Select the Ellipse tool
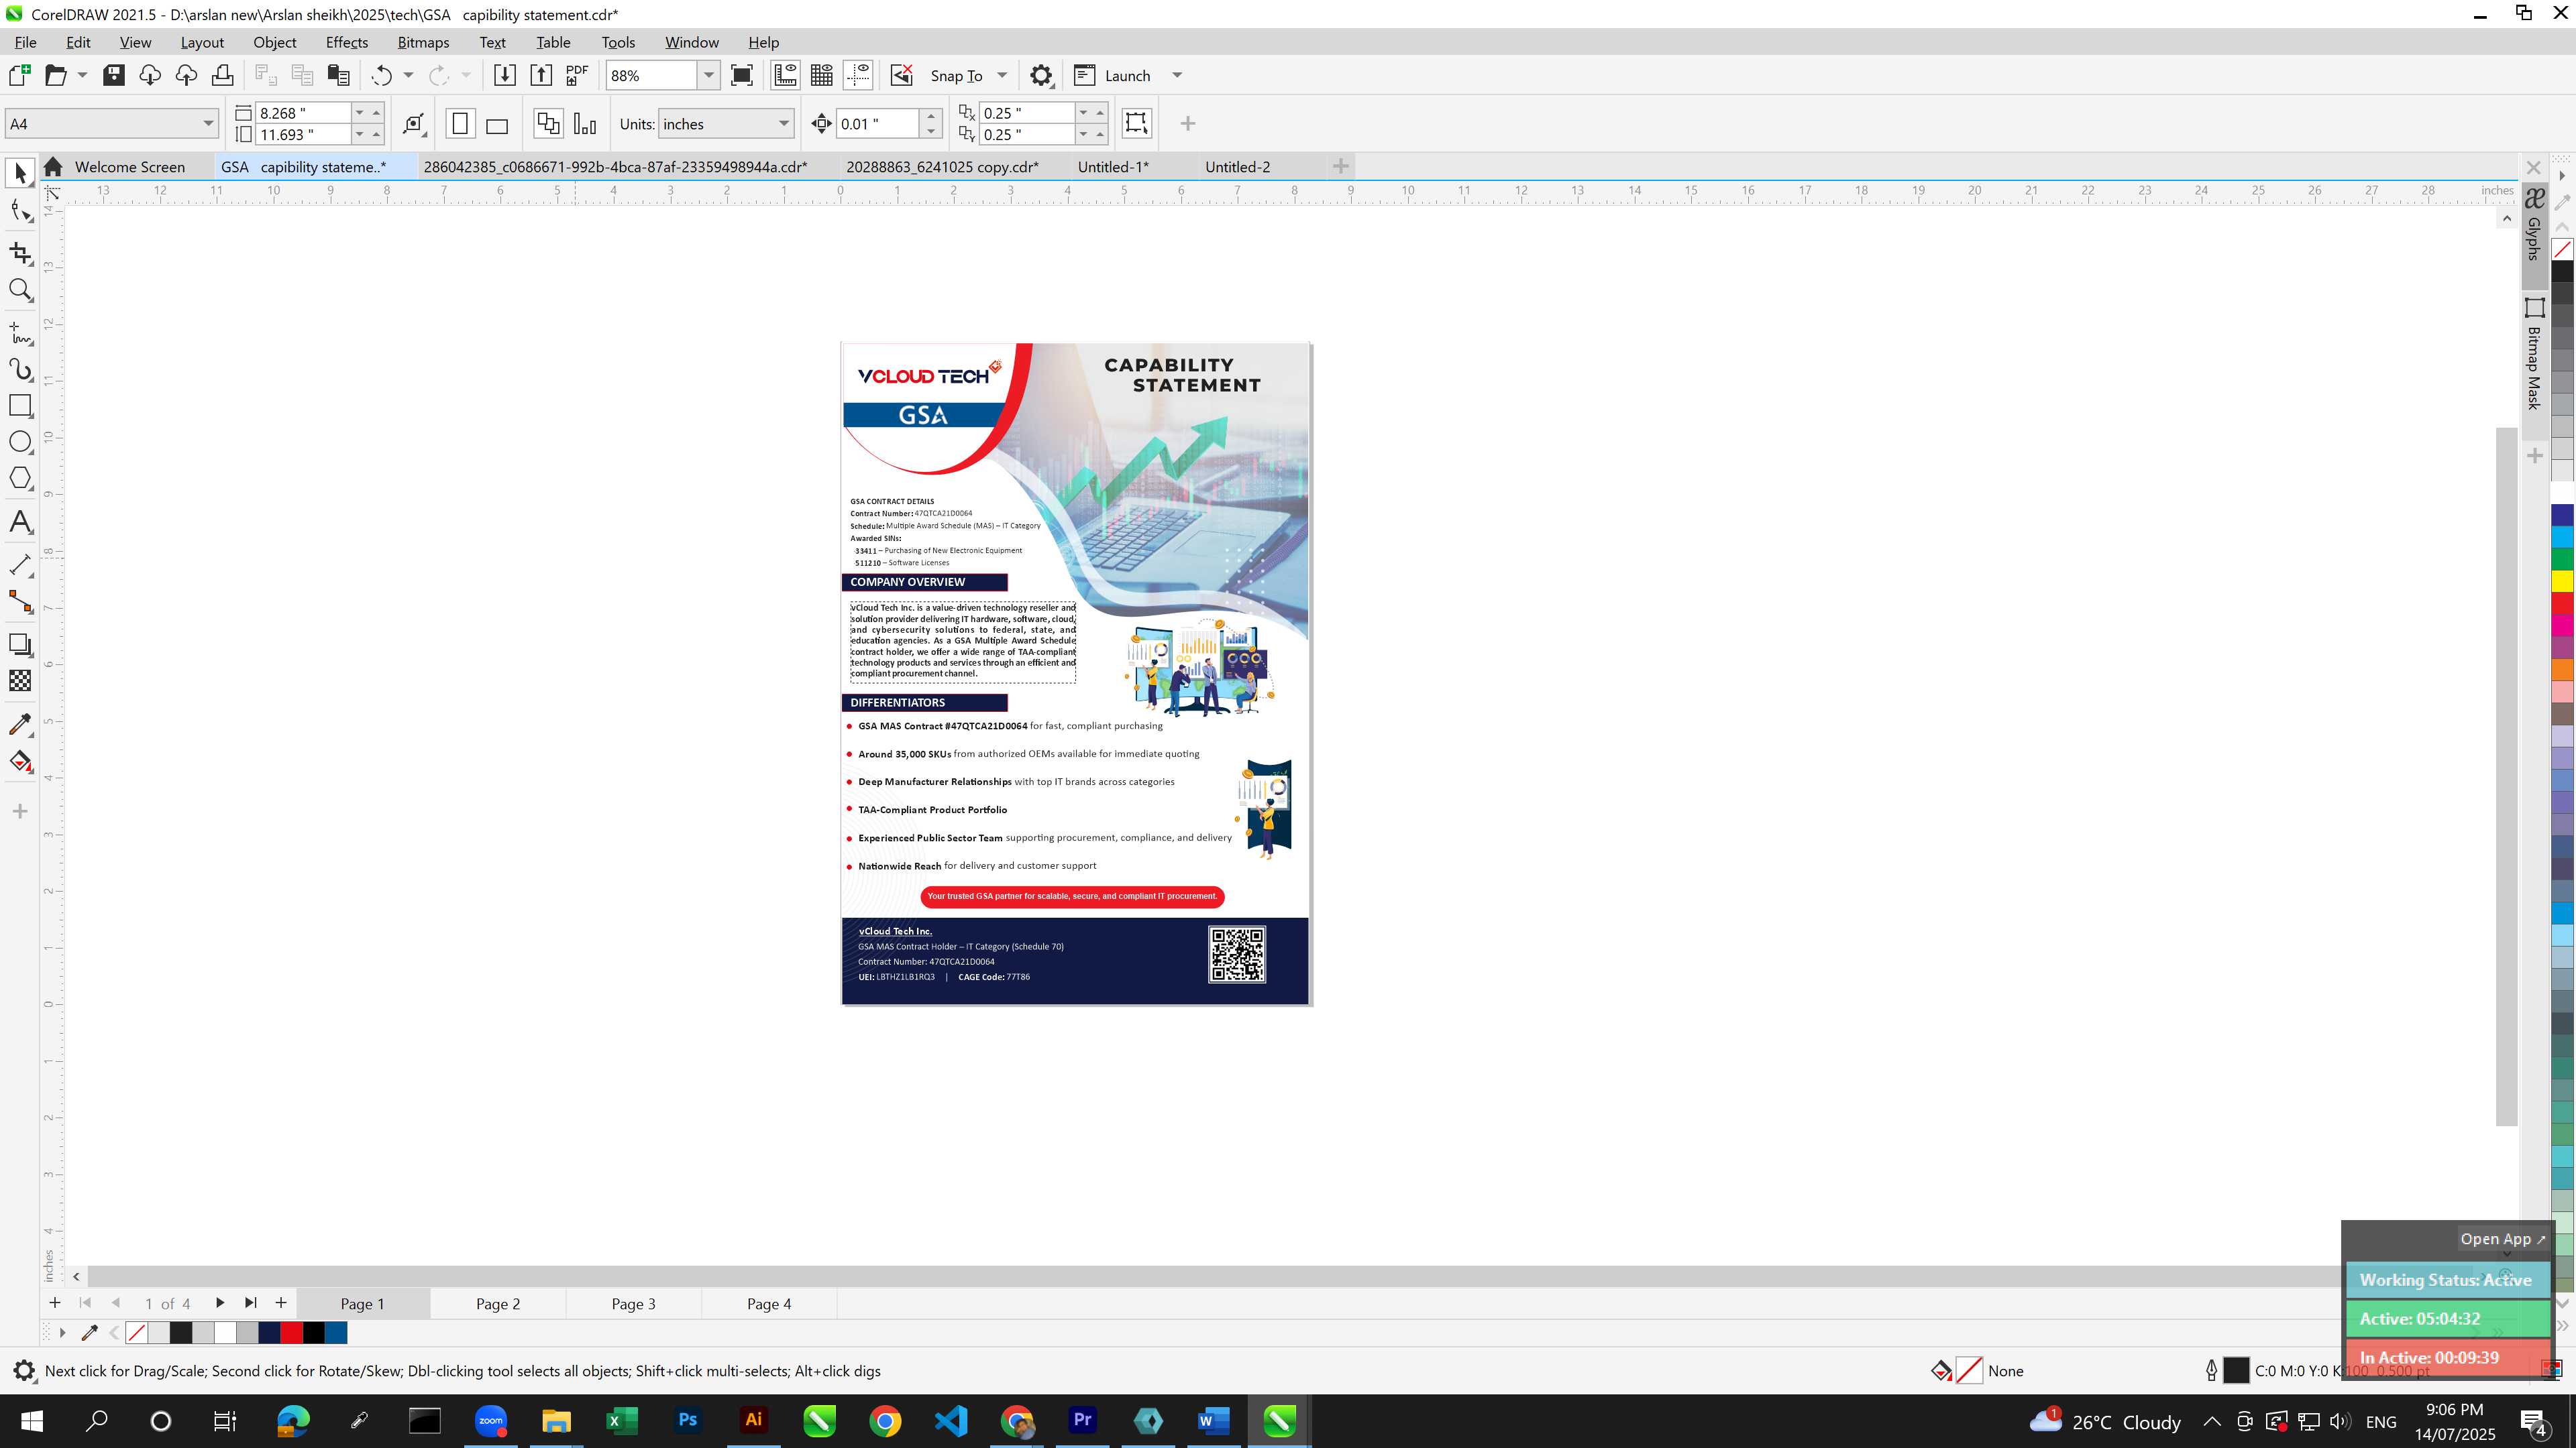This screenshot has height=1448, width=2576. pos(20,442)
